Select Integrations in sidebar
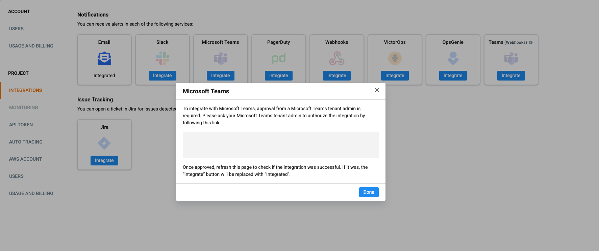599x251 pixels. pyautogui.click(x=26, y=90)
